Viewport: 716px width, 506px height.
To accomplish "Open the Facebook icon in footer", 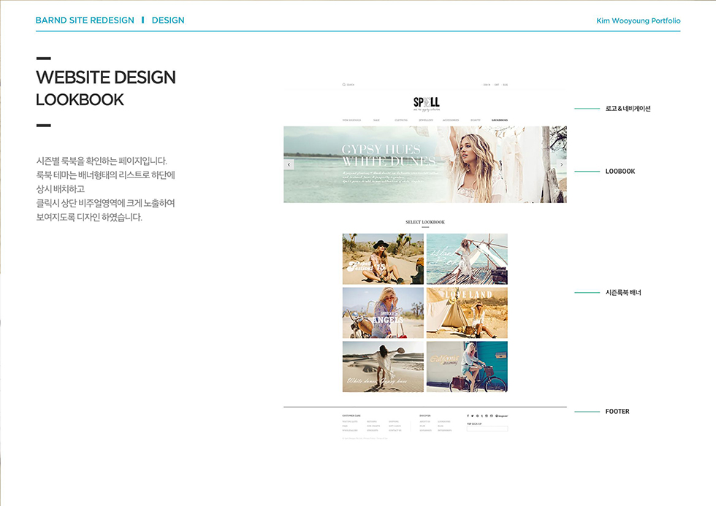I will click(468, 415).
